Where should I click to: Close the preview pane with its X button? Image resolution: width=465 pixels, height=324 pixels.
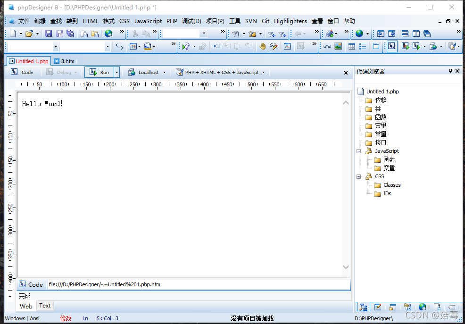tap(346, 73)
